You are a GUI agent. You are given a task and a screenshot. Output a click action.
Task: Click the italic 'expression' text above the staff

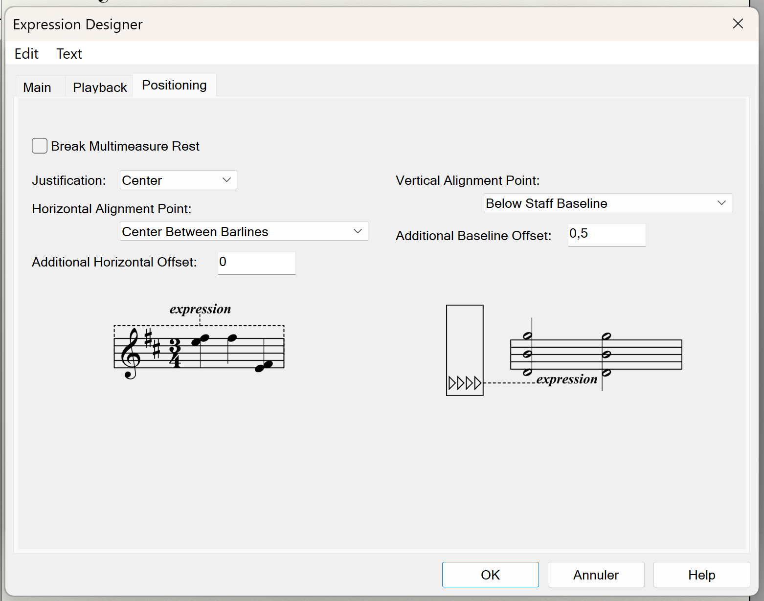tap(200, 309)
